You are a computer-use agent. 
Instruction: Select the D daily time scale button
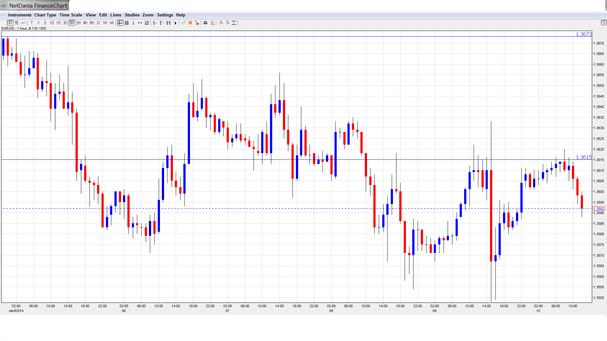point(98,23)
